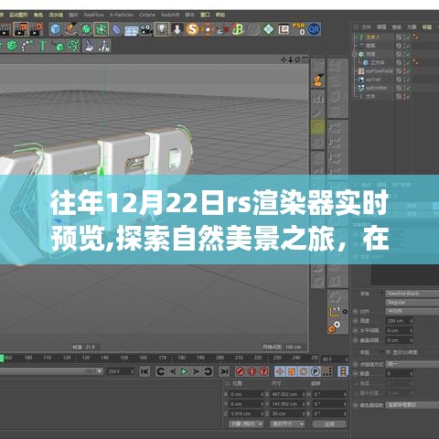Click the green timeline playhead marker
Image resolution: width=439 pixels, height=439 pixels.
coord(2,359)
